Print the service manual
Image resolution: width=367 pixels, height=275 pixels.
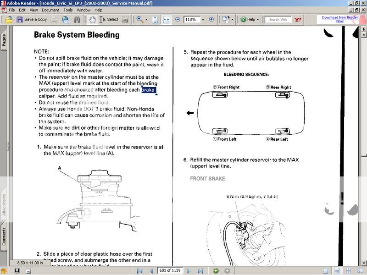tap(54, 19)
